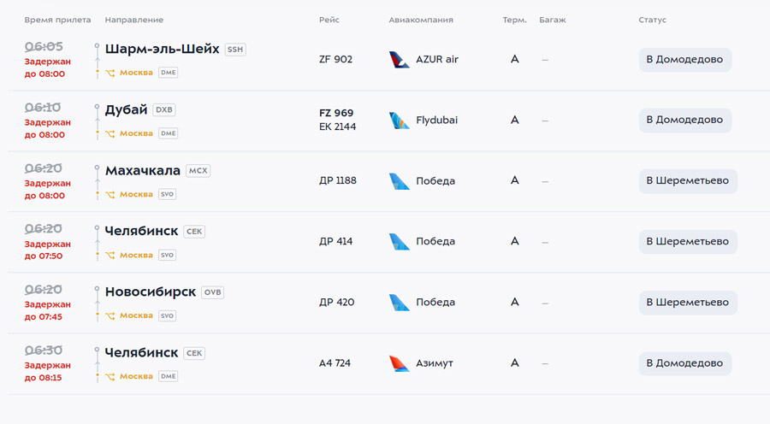The image size is (770, 424).
Task: Click the AZUR air airline logo
Action: pyautogui.click(x=399, y=60)
